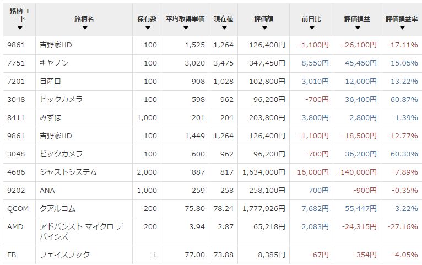Viewport: 422px width, 265px height.
Task: Sort the 評価額 column
Action: coord(264,28)
